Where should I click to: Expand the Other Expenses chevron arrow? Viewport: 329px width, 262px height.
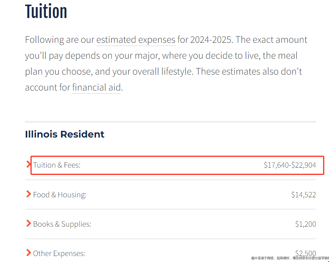click(29, 253)
